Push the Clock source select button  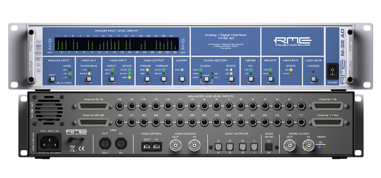tap(206, 79)
